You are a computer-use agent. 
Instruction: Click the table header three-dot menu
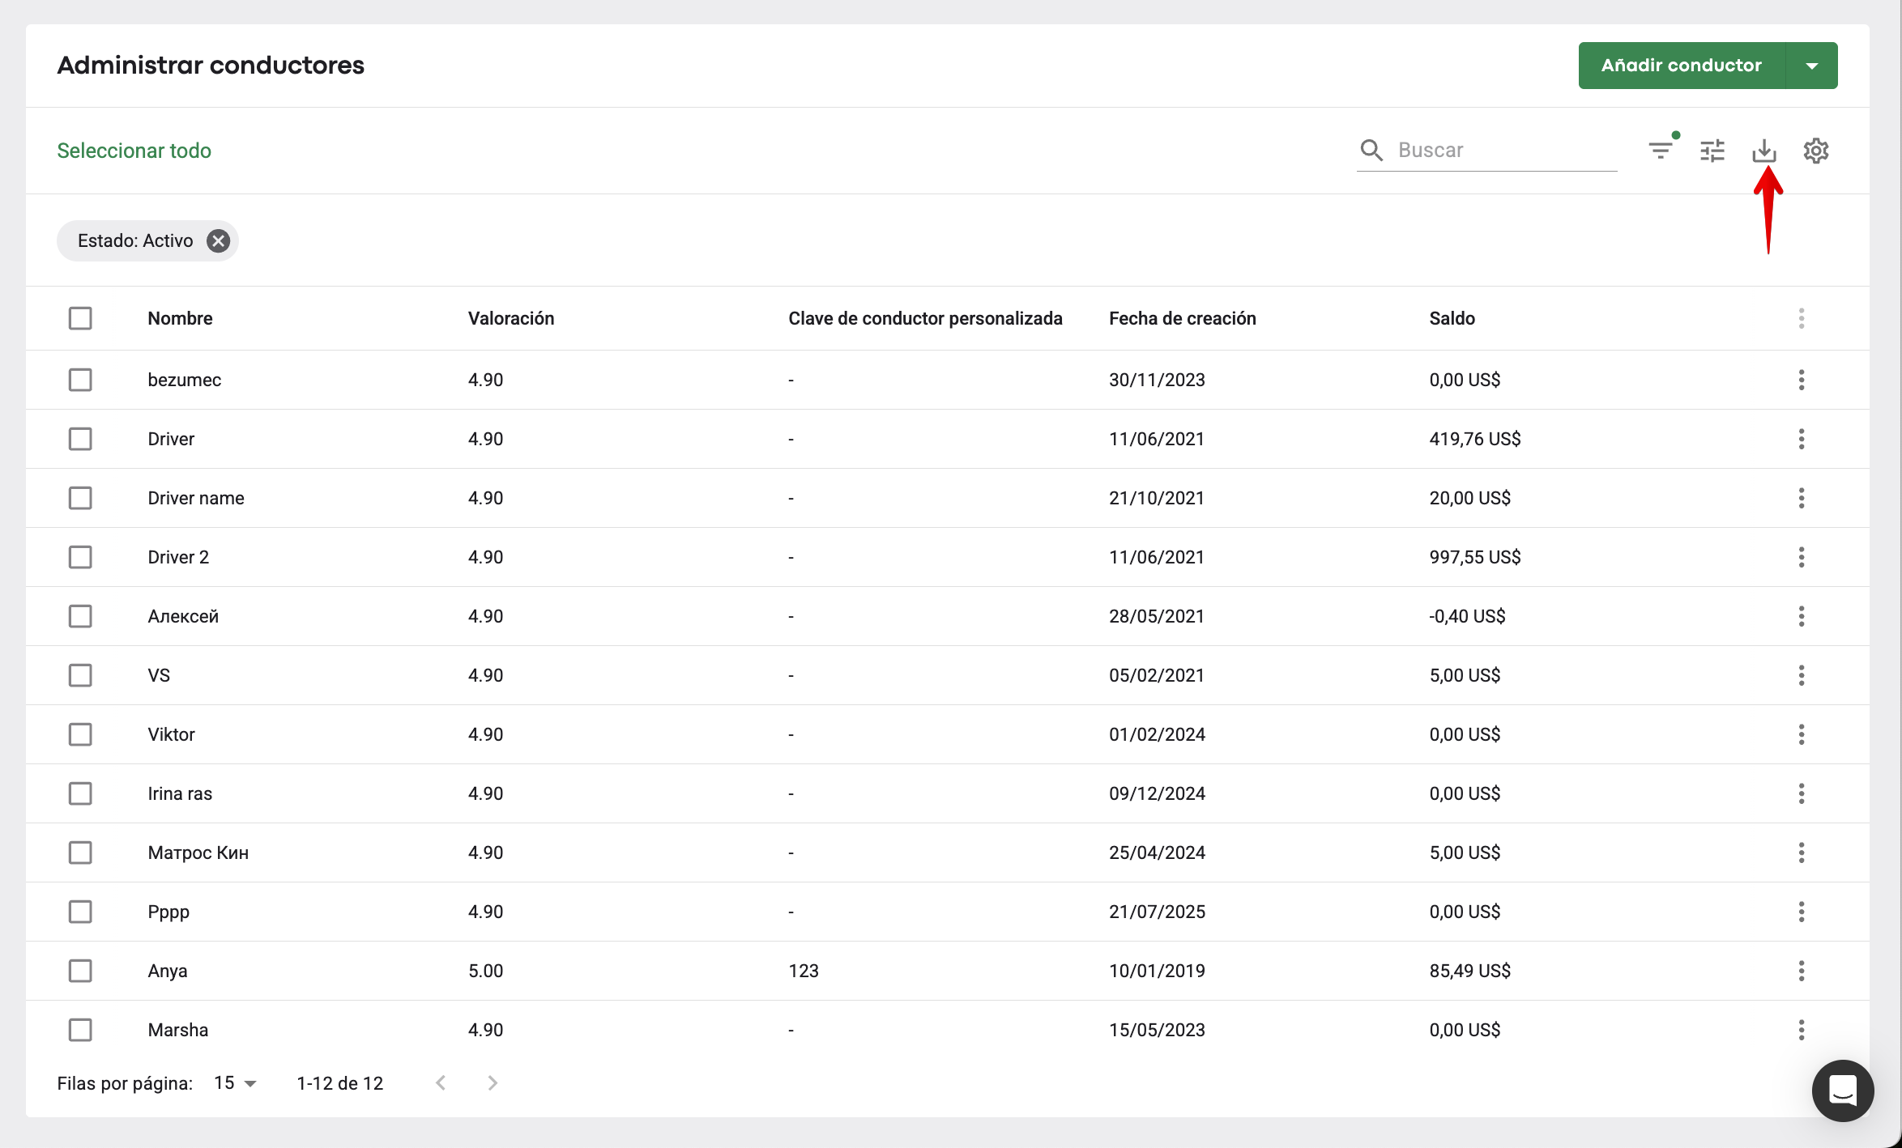(1801, 318)
